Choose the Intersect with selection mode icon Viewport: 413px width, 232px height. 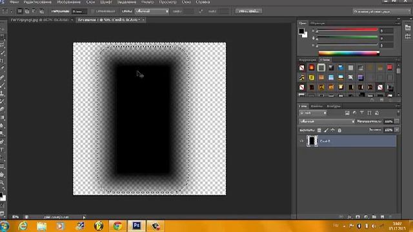click(41, 12)
